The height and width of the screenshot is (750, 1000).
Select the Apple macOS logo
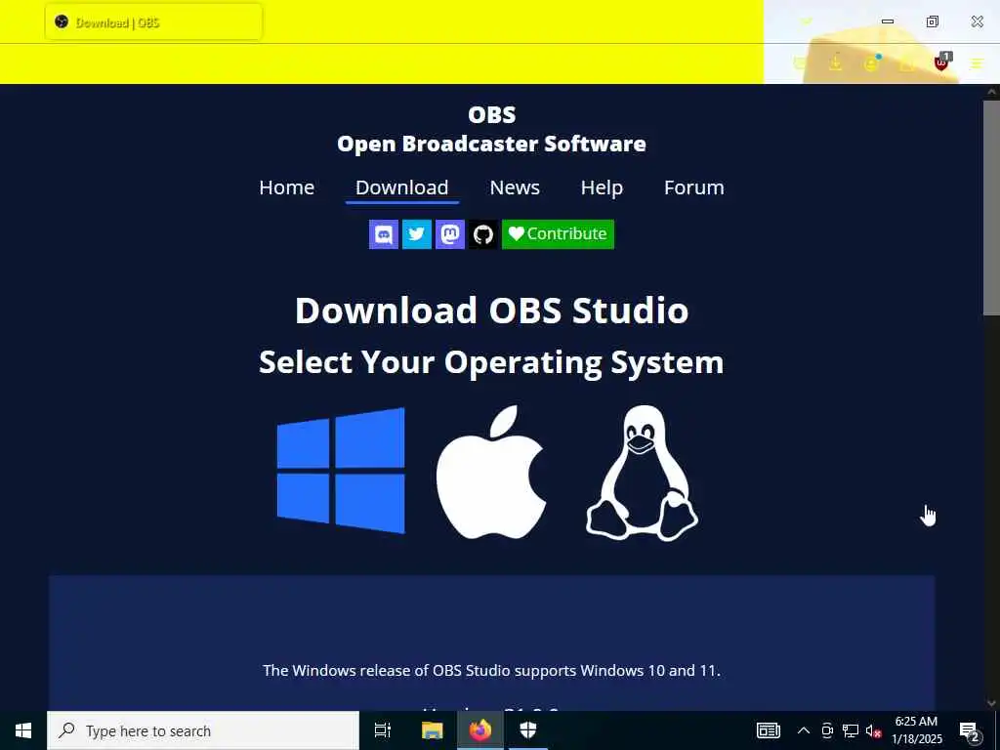tap(491, 472)
